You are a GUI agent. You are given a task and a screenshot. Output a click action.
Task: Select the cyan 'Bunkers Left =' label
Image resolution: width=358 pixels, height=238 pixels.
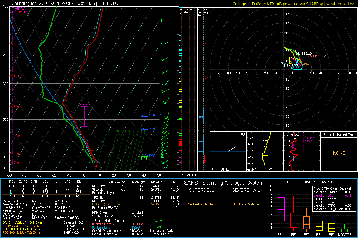[x=102, y=227]
